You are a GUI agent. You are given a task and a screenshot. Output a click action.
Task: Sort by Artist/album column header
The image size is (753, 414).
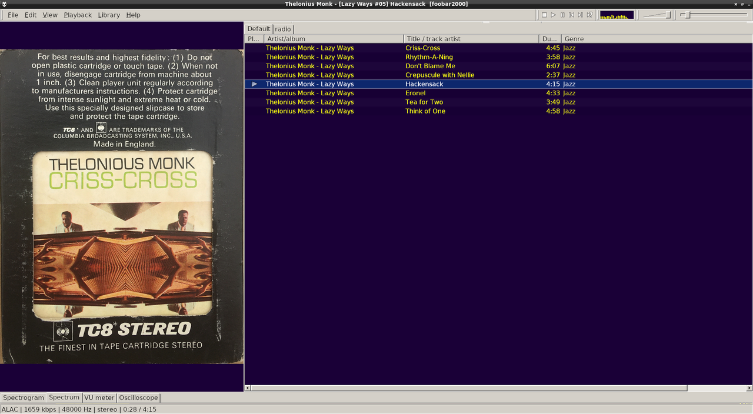[334, 39]
